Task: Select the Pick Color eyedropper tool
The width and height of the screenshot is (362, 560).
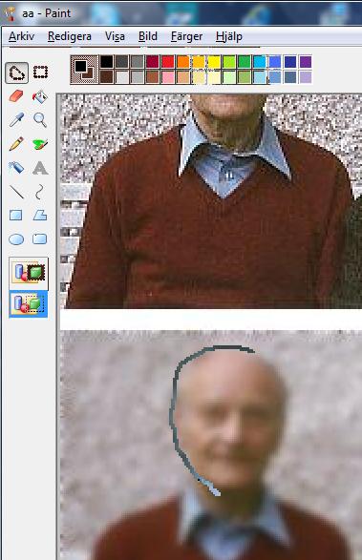Action: click(16, 120)
